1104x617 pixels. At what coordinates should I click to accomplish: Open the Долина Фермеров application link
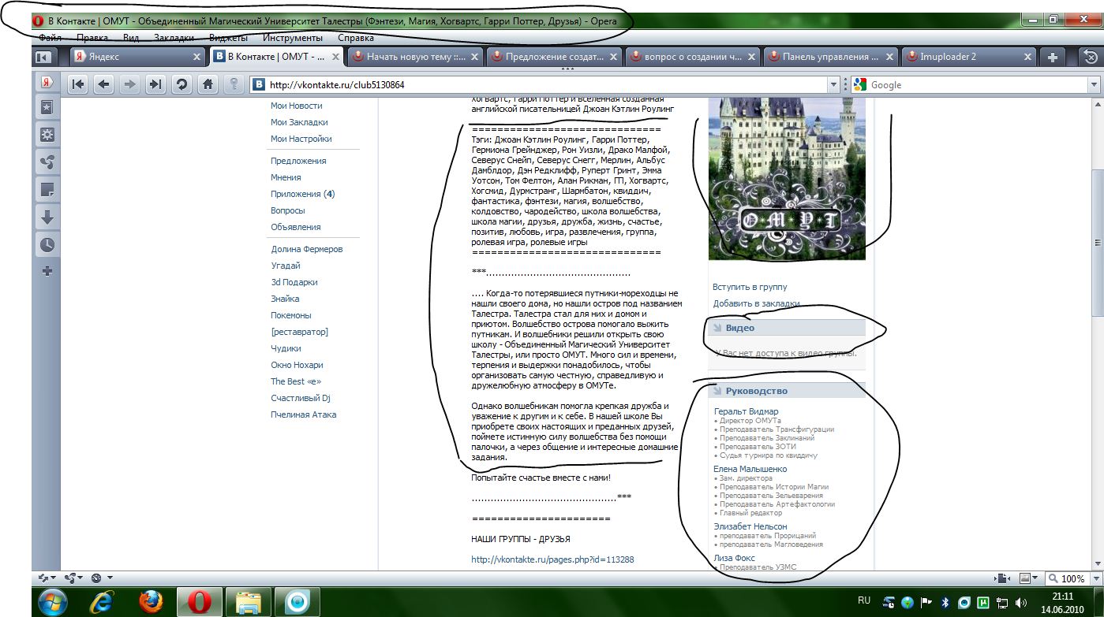[x=307, y=249]
